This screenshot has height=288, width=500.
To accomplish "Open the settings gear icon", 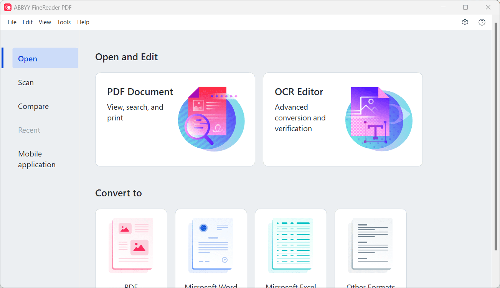I will [x=465, y=22].
